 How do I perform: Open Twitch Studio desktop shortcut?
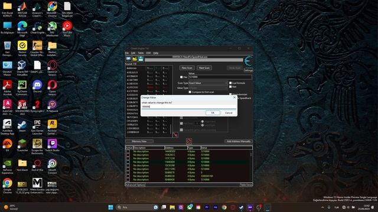53,144
